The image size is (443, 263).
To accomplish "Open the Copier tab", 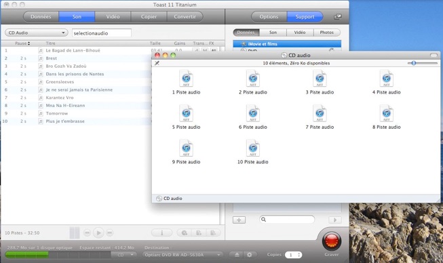I will (x=149, y=17).
